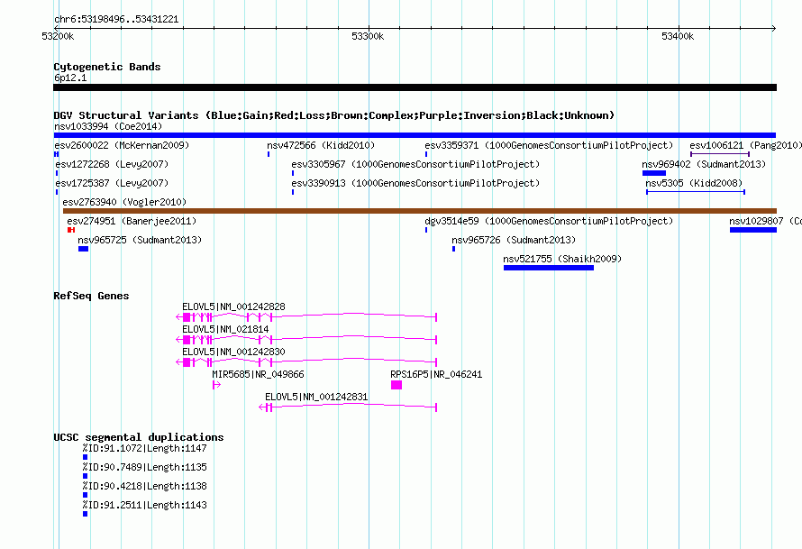This screenshot has width=802, height=549.
Task: Click the nsv5305 (Kidd2008) blue span line
Action: 696,192
